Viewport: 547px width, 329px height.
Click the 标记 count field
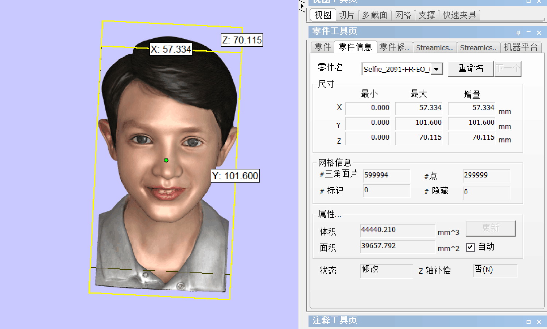(387, 191)
